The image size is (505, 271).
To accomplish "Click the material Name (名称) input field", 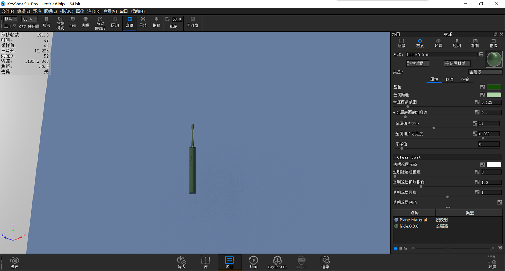I will [442, 55].
